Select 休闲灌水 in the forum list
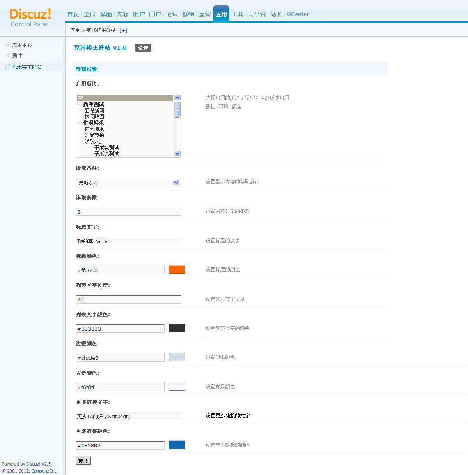The height and width of the screenshot is (475, 468). click(94, 129)
